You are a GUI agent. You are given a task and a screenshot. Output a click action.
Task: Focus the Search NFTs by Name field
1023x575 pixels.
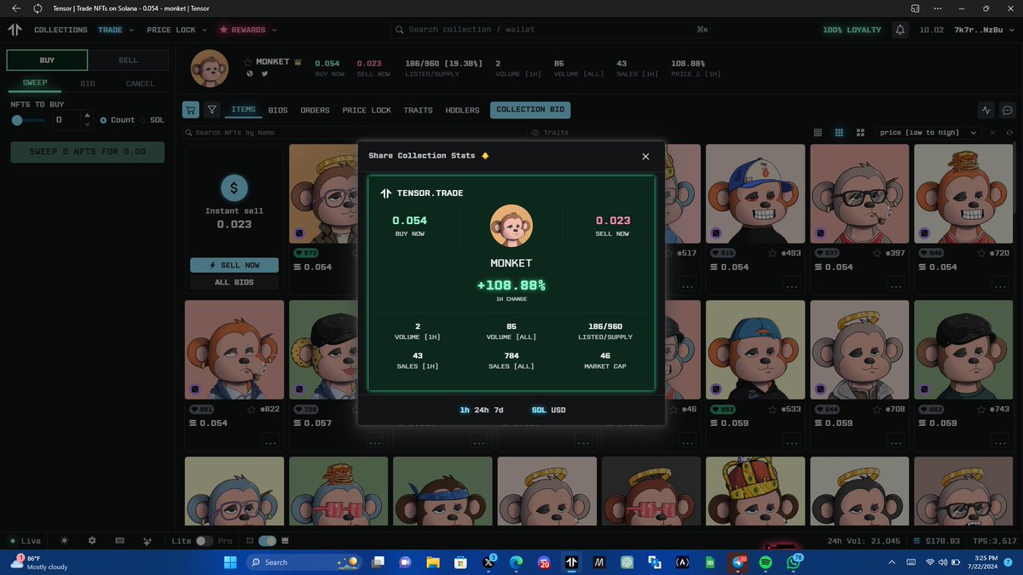(x=353, y=133)
